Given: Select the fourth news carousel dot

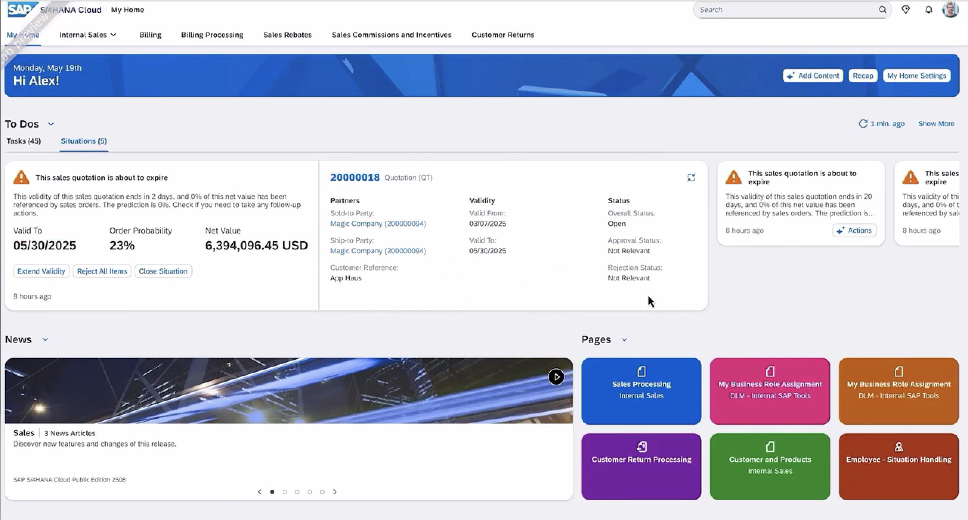Looking at the screenshot, I should pyautogui.click(x=310, y=492).
